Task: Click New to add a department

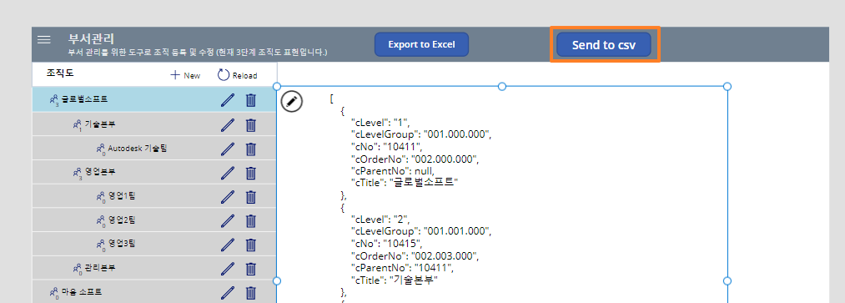Action: [x=185, y=75]
